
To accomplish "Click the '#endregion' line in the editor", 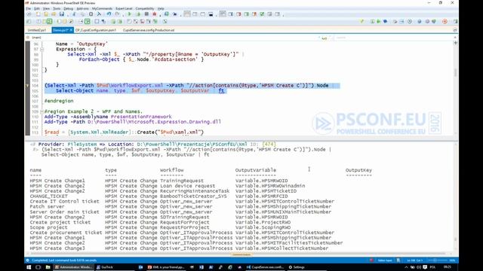I will pos(59,101).
